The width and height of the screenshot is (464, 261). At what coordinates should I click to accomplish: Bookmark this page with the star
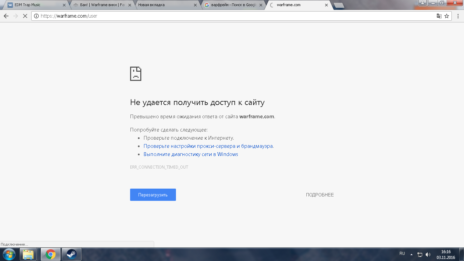447,16
